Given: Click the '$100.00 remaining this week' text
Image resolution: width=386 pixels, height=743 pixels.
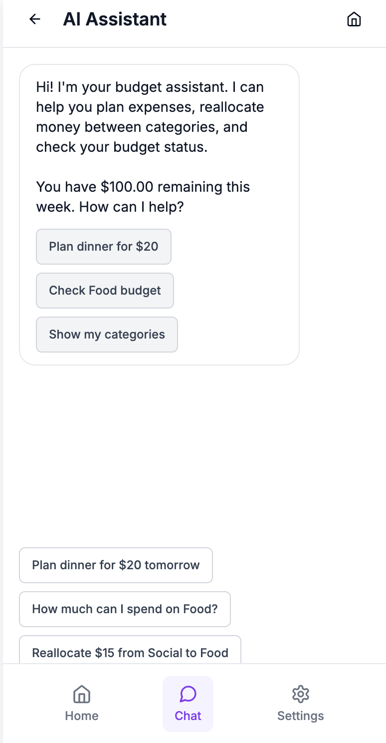Looking at the screenshot, I should click(143, 187).
